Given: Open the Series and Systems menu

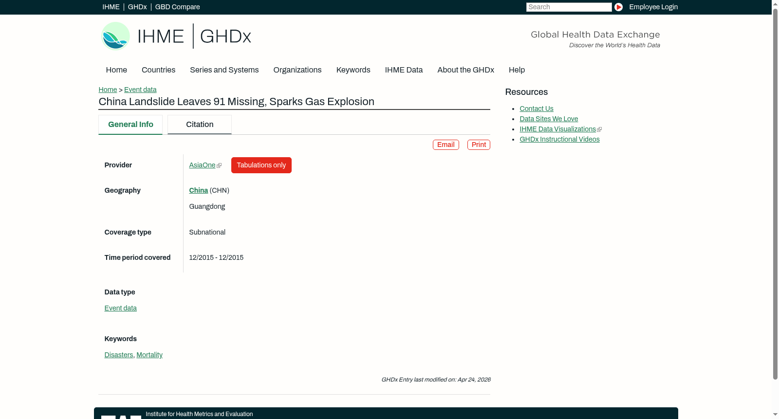Looking at the screenshot, I should (224, 70).
